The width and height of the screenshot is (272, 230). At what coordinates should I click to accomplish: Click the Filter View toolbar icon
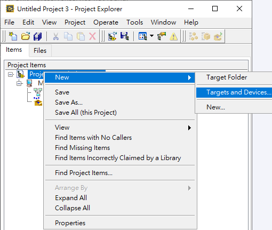[x=143, y=36]
